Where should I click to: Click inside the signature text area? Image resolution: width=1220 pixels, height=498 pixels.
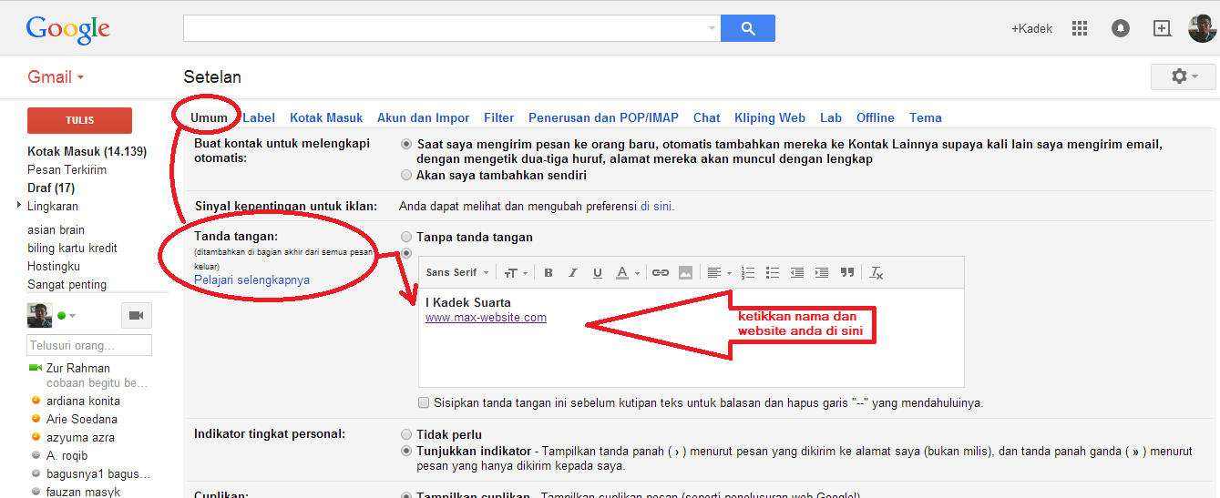pyautogui.click(x=691, y=338)
